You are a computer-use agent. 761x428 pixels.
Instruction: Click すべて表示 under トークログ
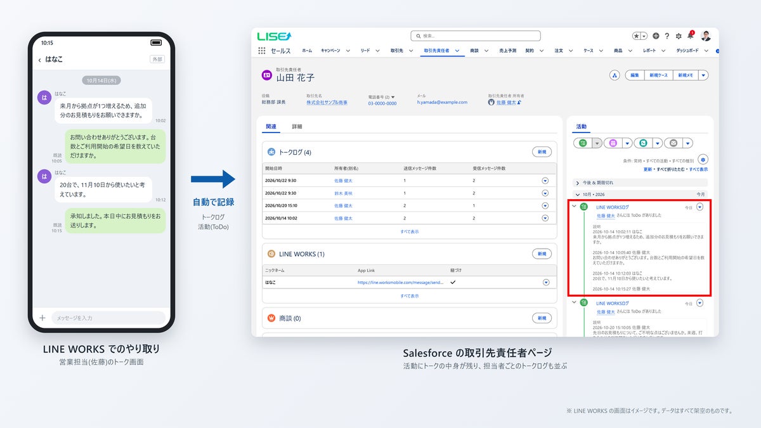(x=409, y=231)
